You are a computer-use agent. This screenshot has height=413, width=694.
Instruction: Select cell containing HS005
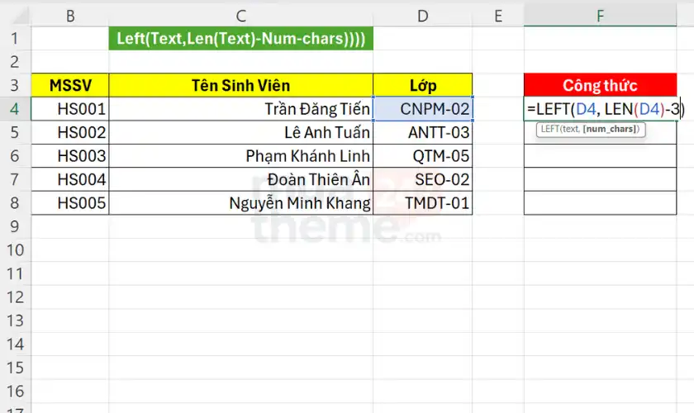[x=70, y=202]
